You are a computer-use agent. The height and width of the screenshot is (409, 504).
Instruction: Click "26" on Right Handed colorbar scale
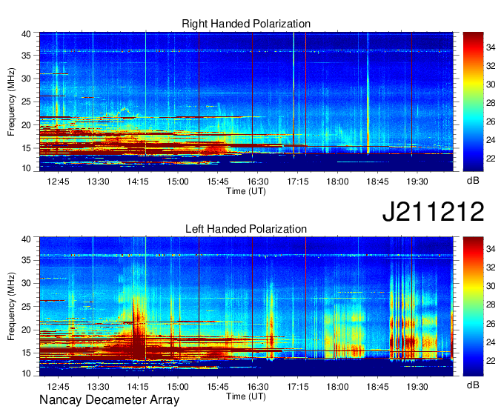491,122
